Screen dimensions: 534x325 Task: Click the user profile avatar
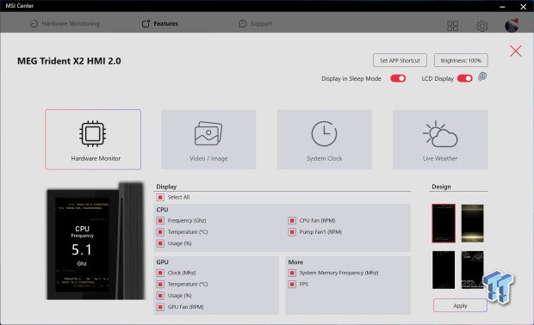[512, 26]
